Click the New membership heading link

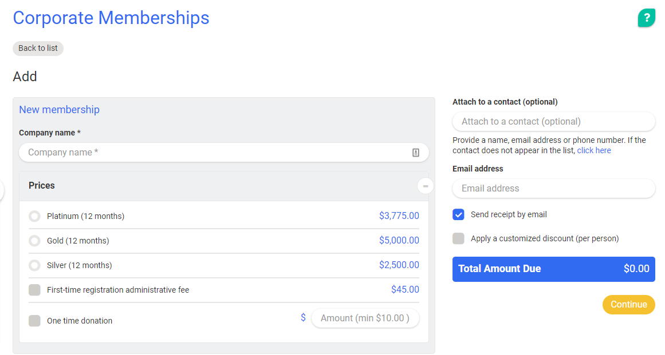[60, 110]
